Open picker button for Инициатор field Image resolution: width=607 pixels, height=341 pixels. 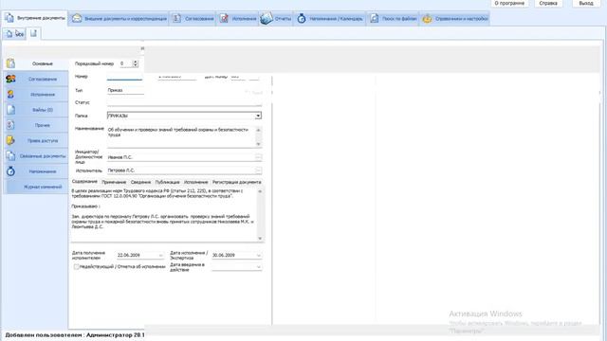pyautogui.click(x=258, y=157)
